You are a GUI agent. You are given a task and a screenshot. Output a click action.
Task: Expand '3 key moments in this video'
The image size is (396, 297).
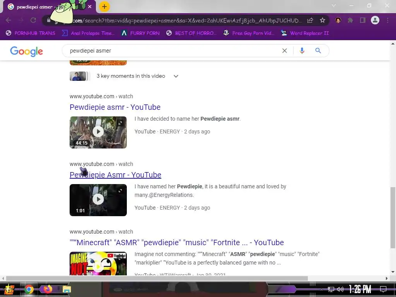click(137, 76)
